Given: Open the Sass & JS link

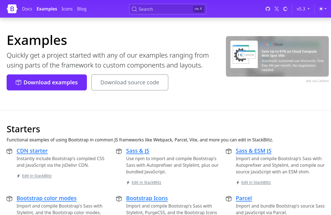Looking at the screenshot, I should coord(138,151).
